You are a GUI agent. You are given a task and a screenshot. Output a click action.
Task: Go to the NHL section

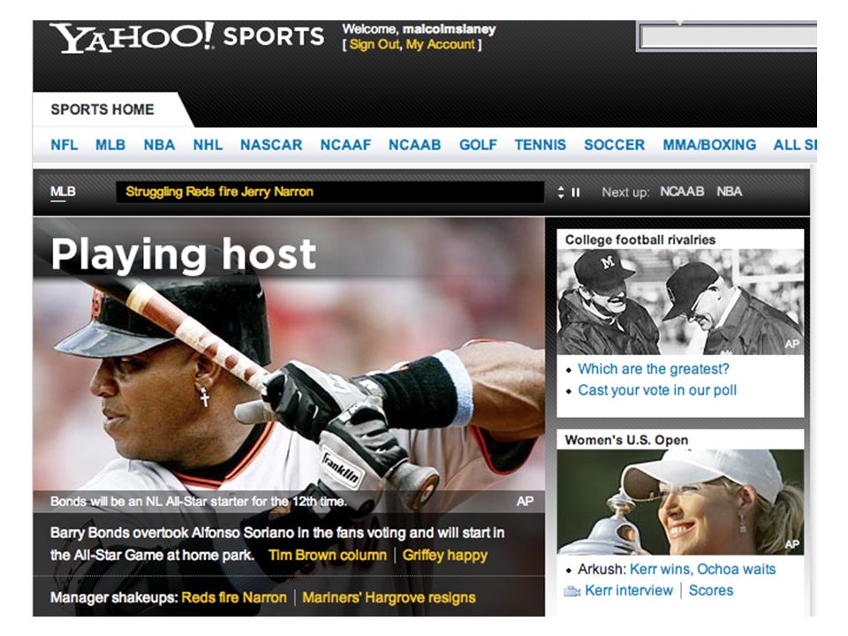point(208,145)
